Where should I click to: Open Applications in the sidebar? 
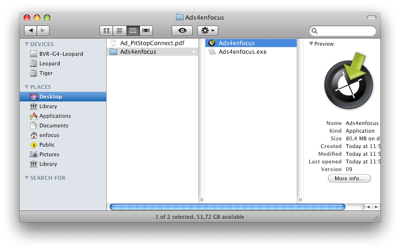point(63,116)
